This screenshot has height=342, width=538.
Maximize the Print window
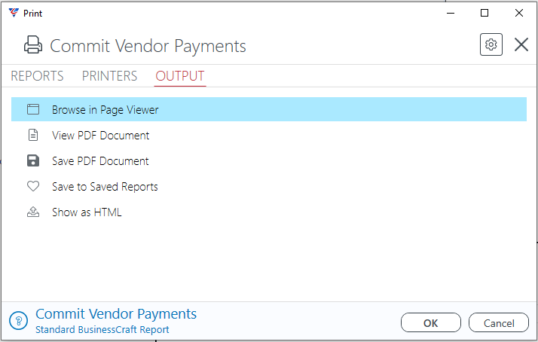485,13
